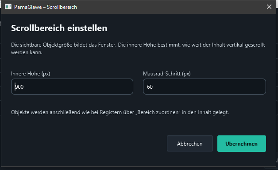Close the Scrollbereich dialog window

pos(269,7)
